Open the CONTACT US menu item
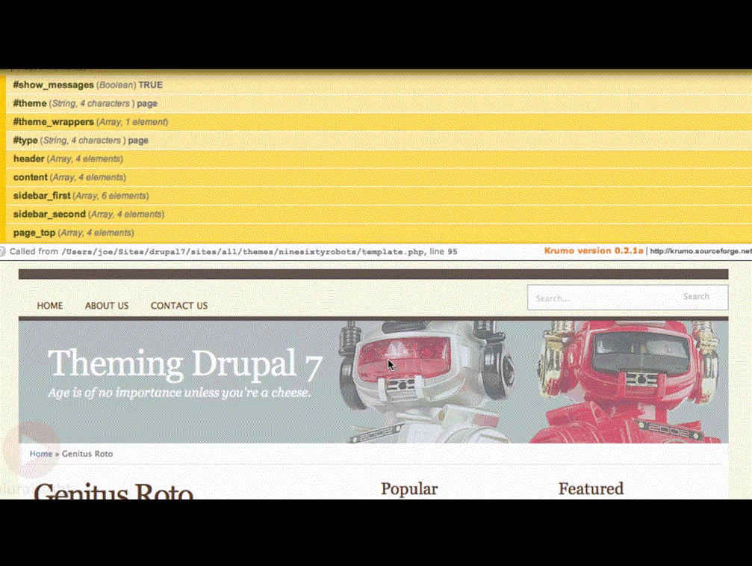This screenshot has height=566, width=752. pyautogui.click(x=179, y=306)
